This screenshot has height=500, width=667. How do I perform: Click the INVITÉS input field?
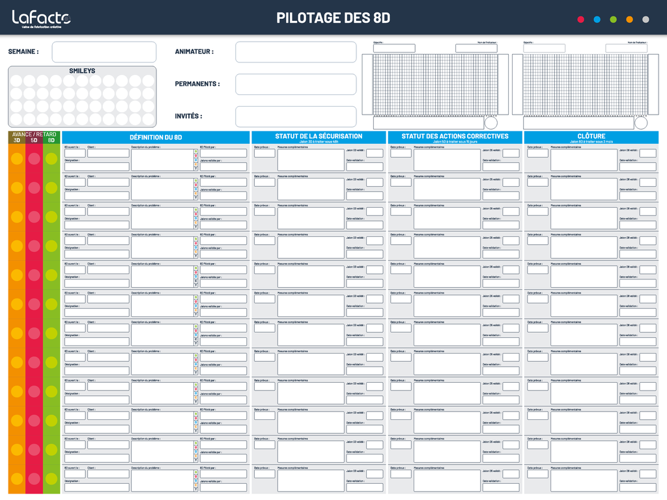point(296,117)
